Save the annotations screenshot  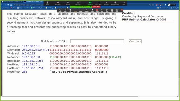pyautogui.click(x=117, y=11)
